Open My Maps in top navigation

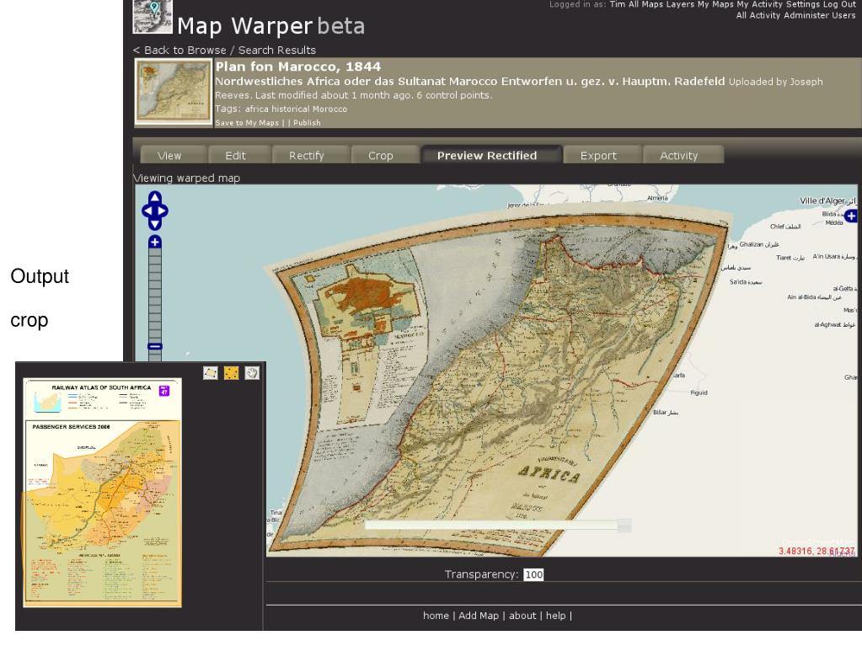click(715, 4)
